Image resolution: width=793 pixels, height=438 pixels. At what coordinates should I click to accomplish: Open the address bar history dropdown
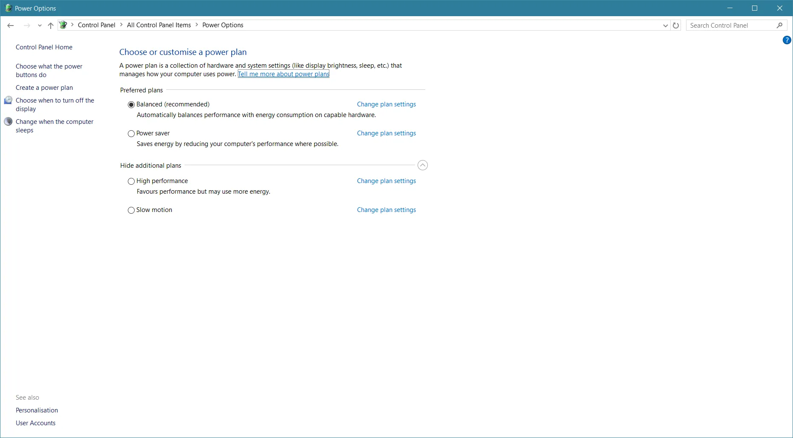click(x=665, y=26)
